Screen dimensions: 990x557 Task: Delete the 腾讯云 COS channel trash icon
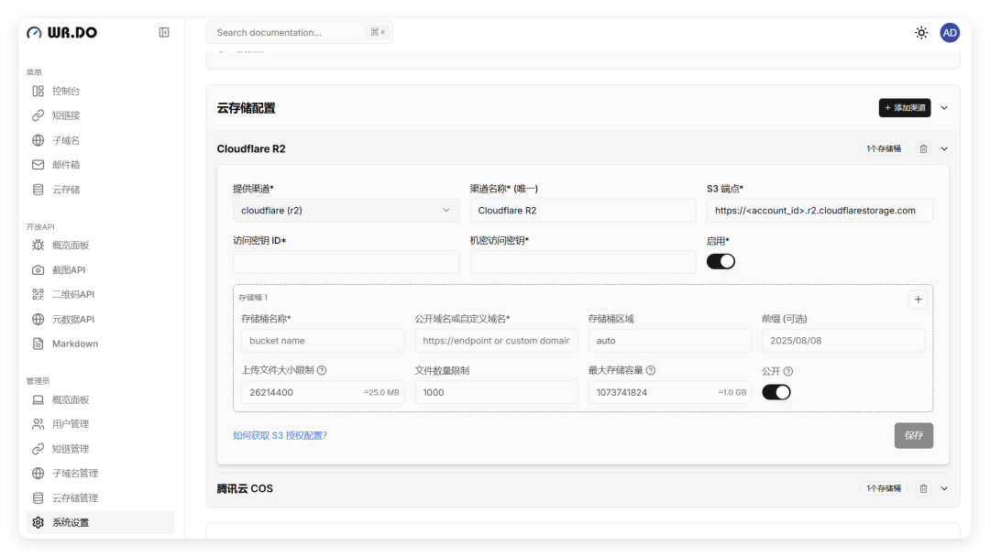(x=924, y=488)
